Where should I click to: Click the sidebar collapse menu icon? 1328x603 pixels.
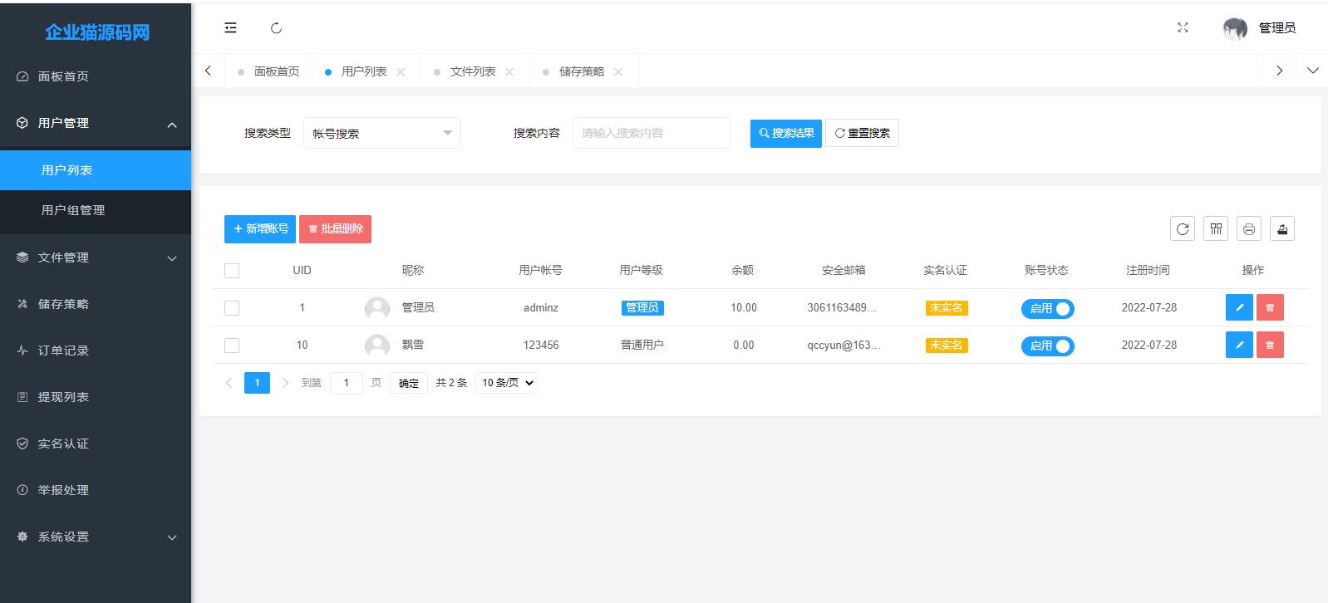pyautogui.click(x=230, y=28)
